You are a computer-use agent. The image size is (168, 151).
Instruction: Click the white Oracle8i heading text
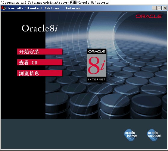(x=40, y=28)
